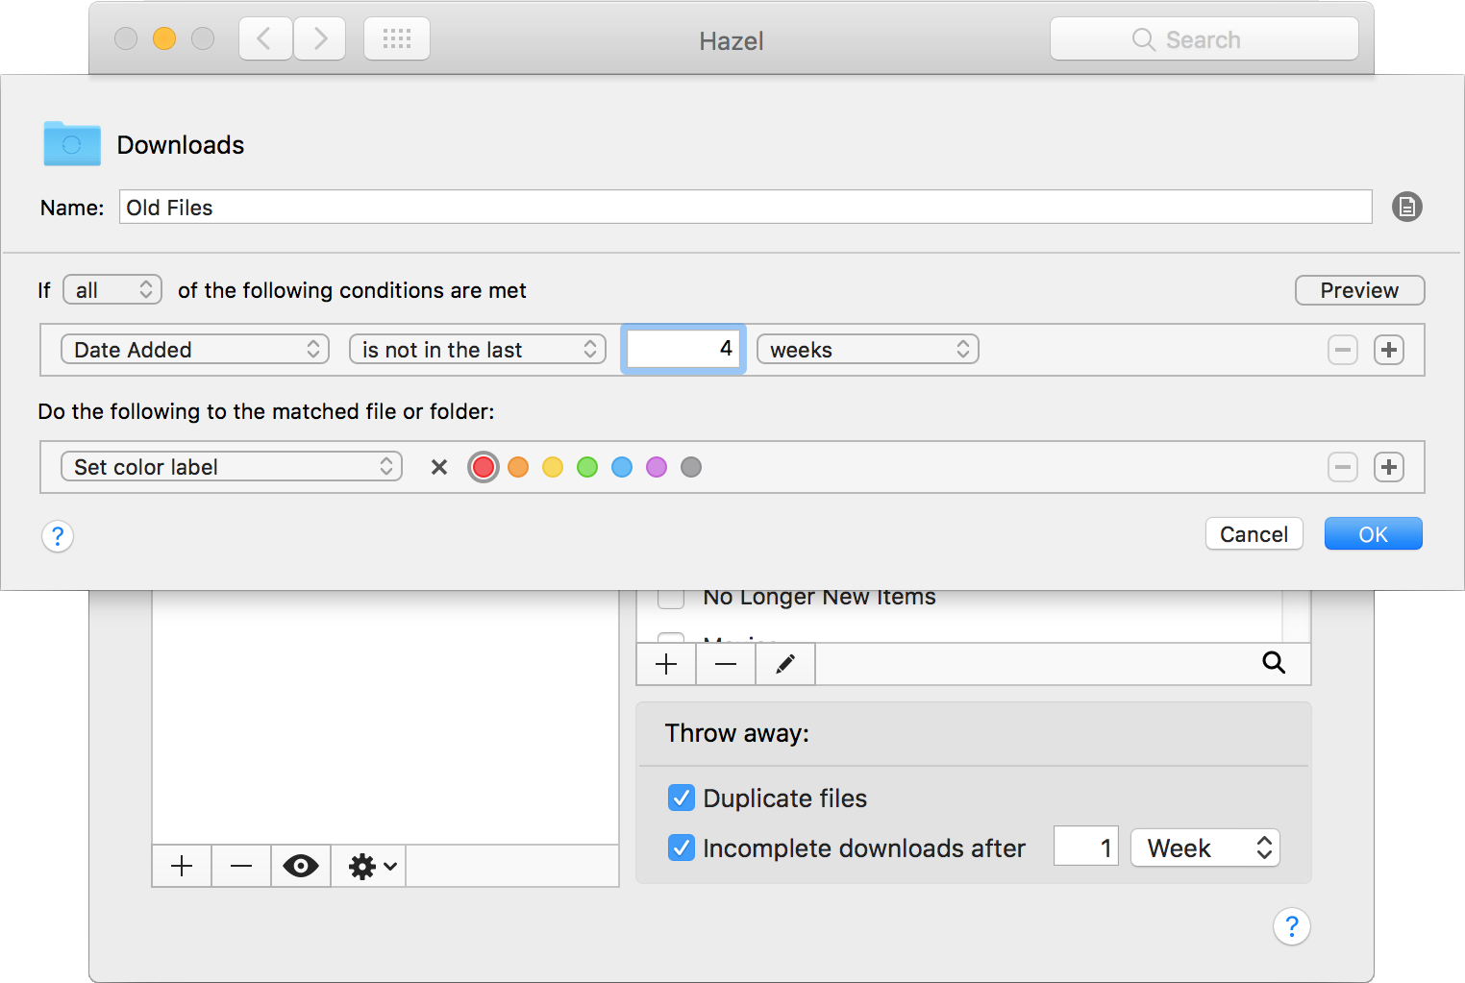This screenshot has height=983, width=1465.
Task: Add a folder with plus button
Action: [x=182, y=866]
